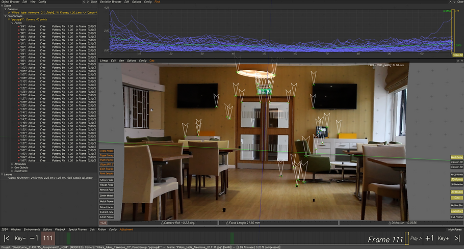The width and height of the screenshot is (464, 249).
Task: Click the Match Frame button
Action: click(107, 202)
